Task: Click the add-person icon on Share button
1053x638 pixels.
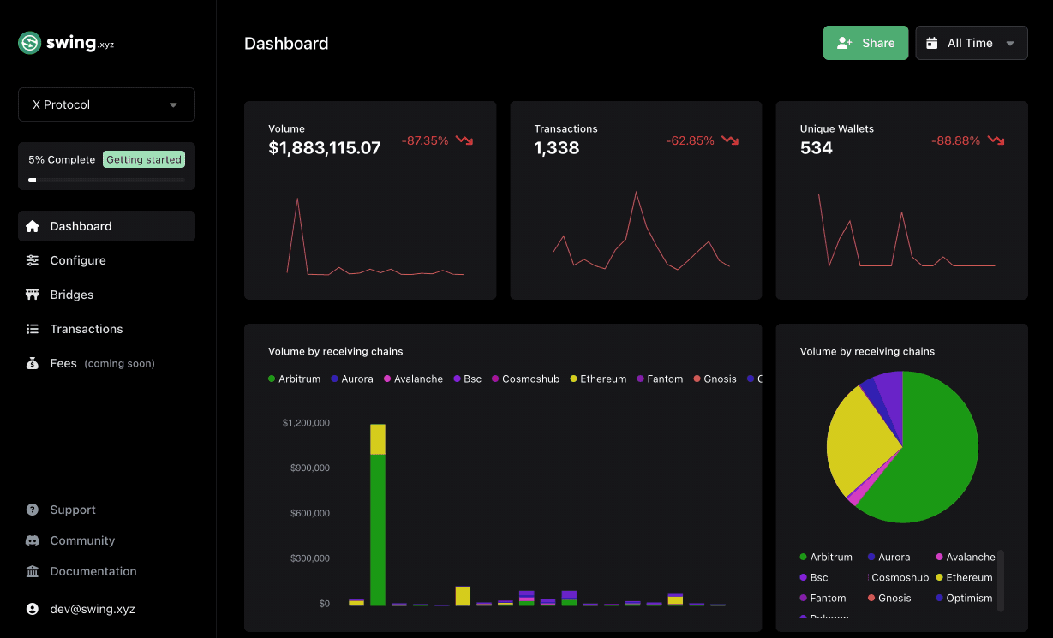Action: click(844, 42)
